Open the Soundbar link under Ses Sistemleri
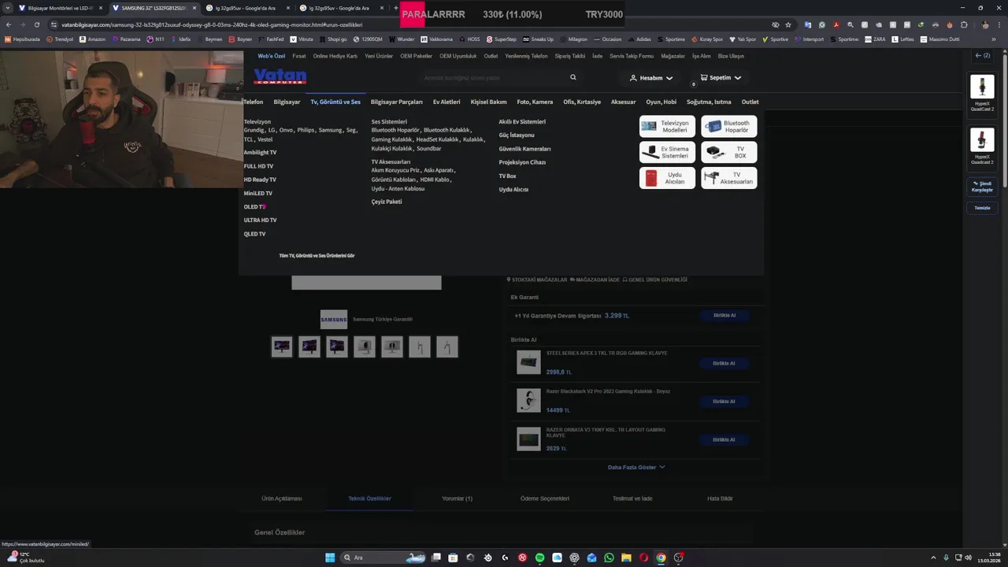Viewport: 1008px width, 567px height. coord(429,148)
